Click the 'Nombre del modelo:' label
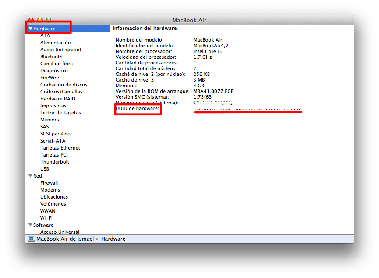Image resolution: width=379 pixels, height=278 pixels. click(x=139, y=40)
